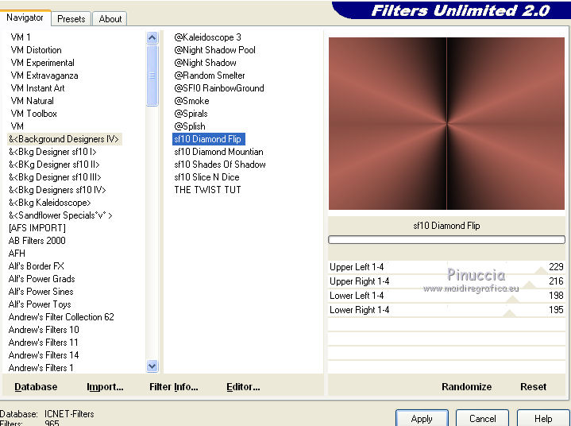Select VM Instant Art category
Screen dimensions: 571x426
tap(37, 88)
